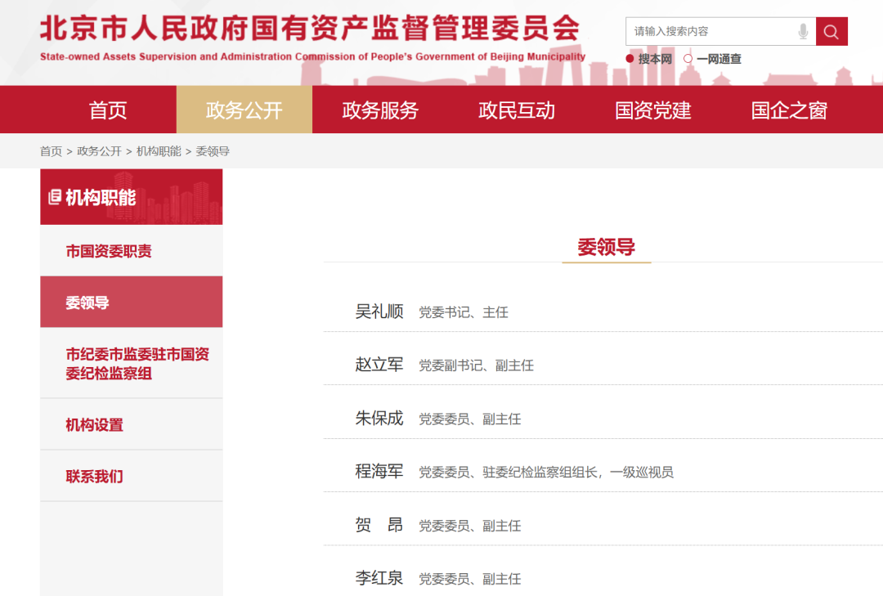This screenshot has height=596, width=883.
Task: Click 首页 in the breadcrumb
Action: 51,151
